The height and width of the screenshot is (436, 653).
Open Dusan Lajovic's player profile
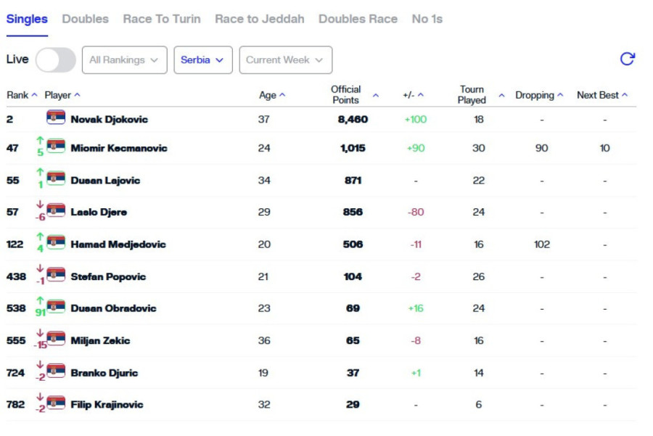105,180
